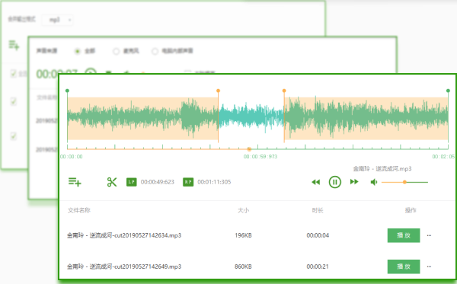Pause the audio playback
The image size is (457, 284).
point(335,182)
